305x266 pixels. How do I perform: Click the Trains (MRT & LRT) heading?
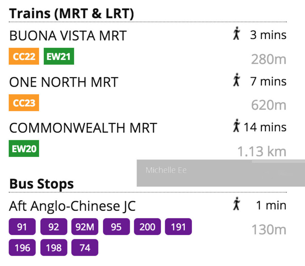[72, 14]
